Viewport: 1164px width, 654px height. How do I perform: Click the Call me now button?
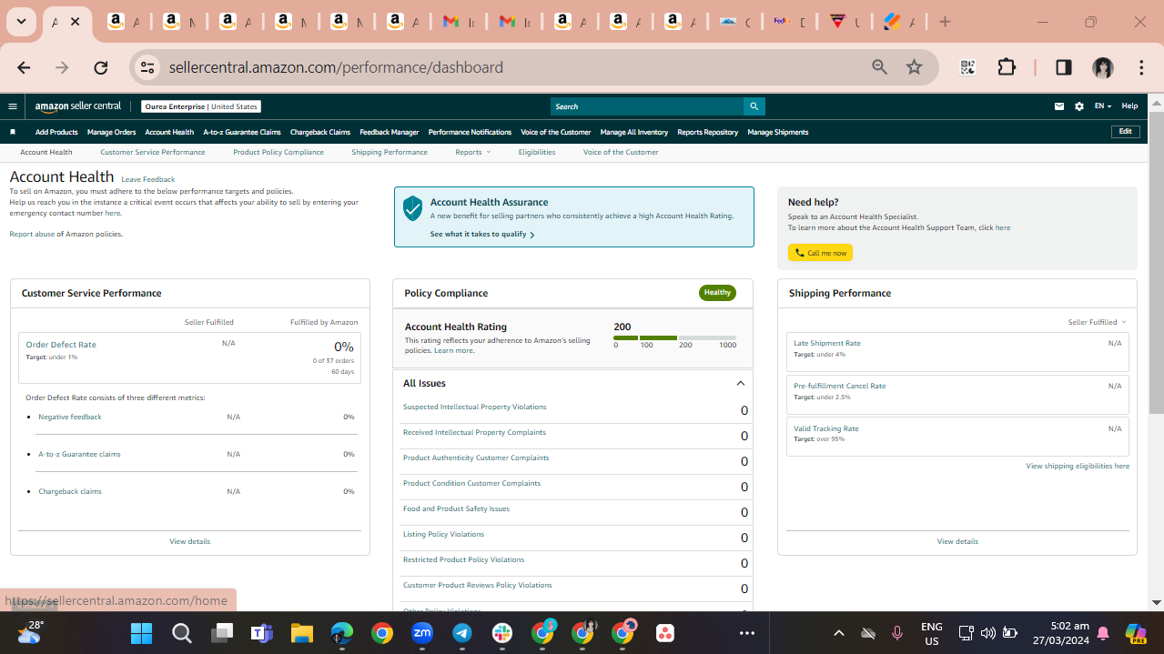pyautogui.click(x=820, y=253)
